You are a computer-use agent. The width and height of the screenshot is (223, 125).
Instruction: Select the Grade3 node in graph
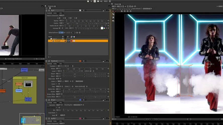tap(19, 90)
